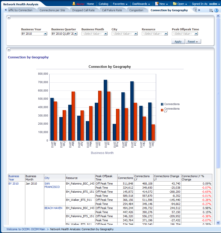Switch to Congestion tab

click(136, 10)
